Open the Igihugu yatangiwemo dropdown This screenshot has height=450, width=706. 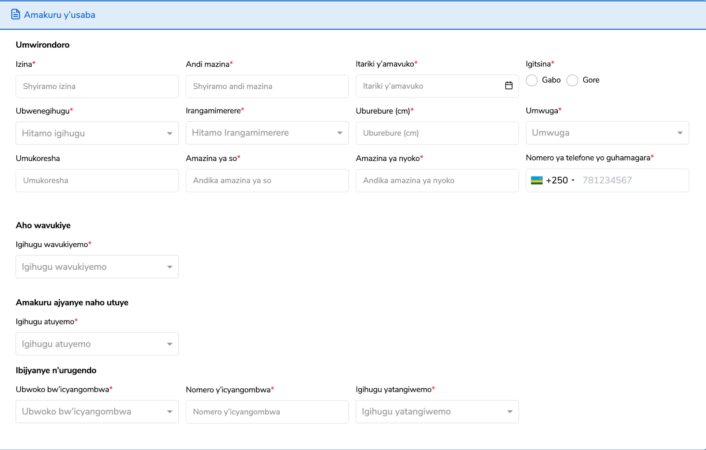tap(437, 412)
